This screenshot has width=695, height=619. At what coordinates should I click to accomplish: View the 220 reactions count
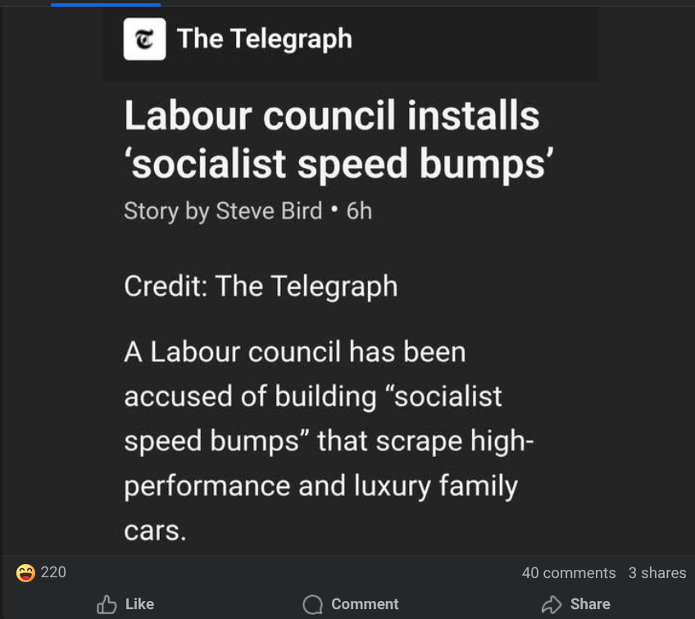click(x=53, y=572)
